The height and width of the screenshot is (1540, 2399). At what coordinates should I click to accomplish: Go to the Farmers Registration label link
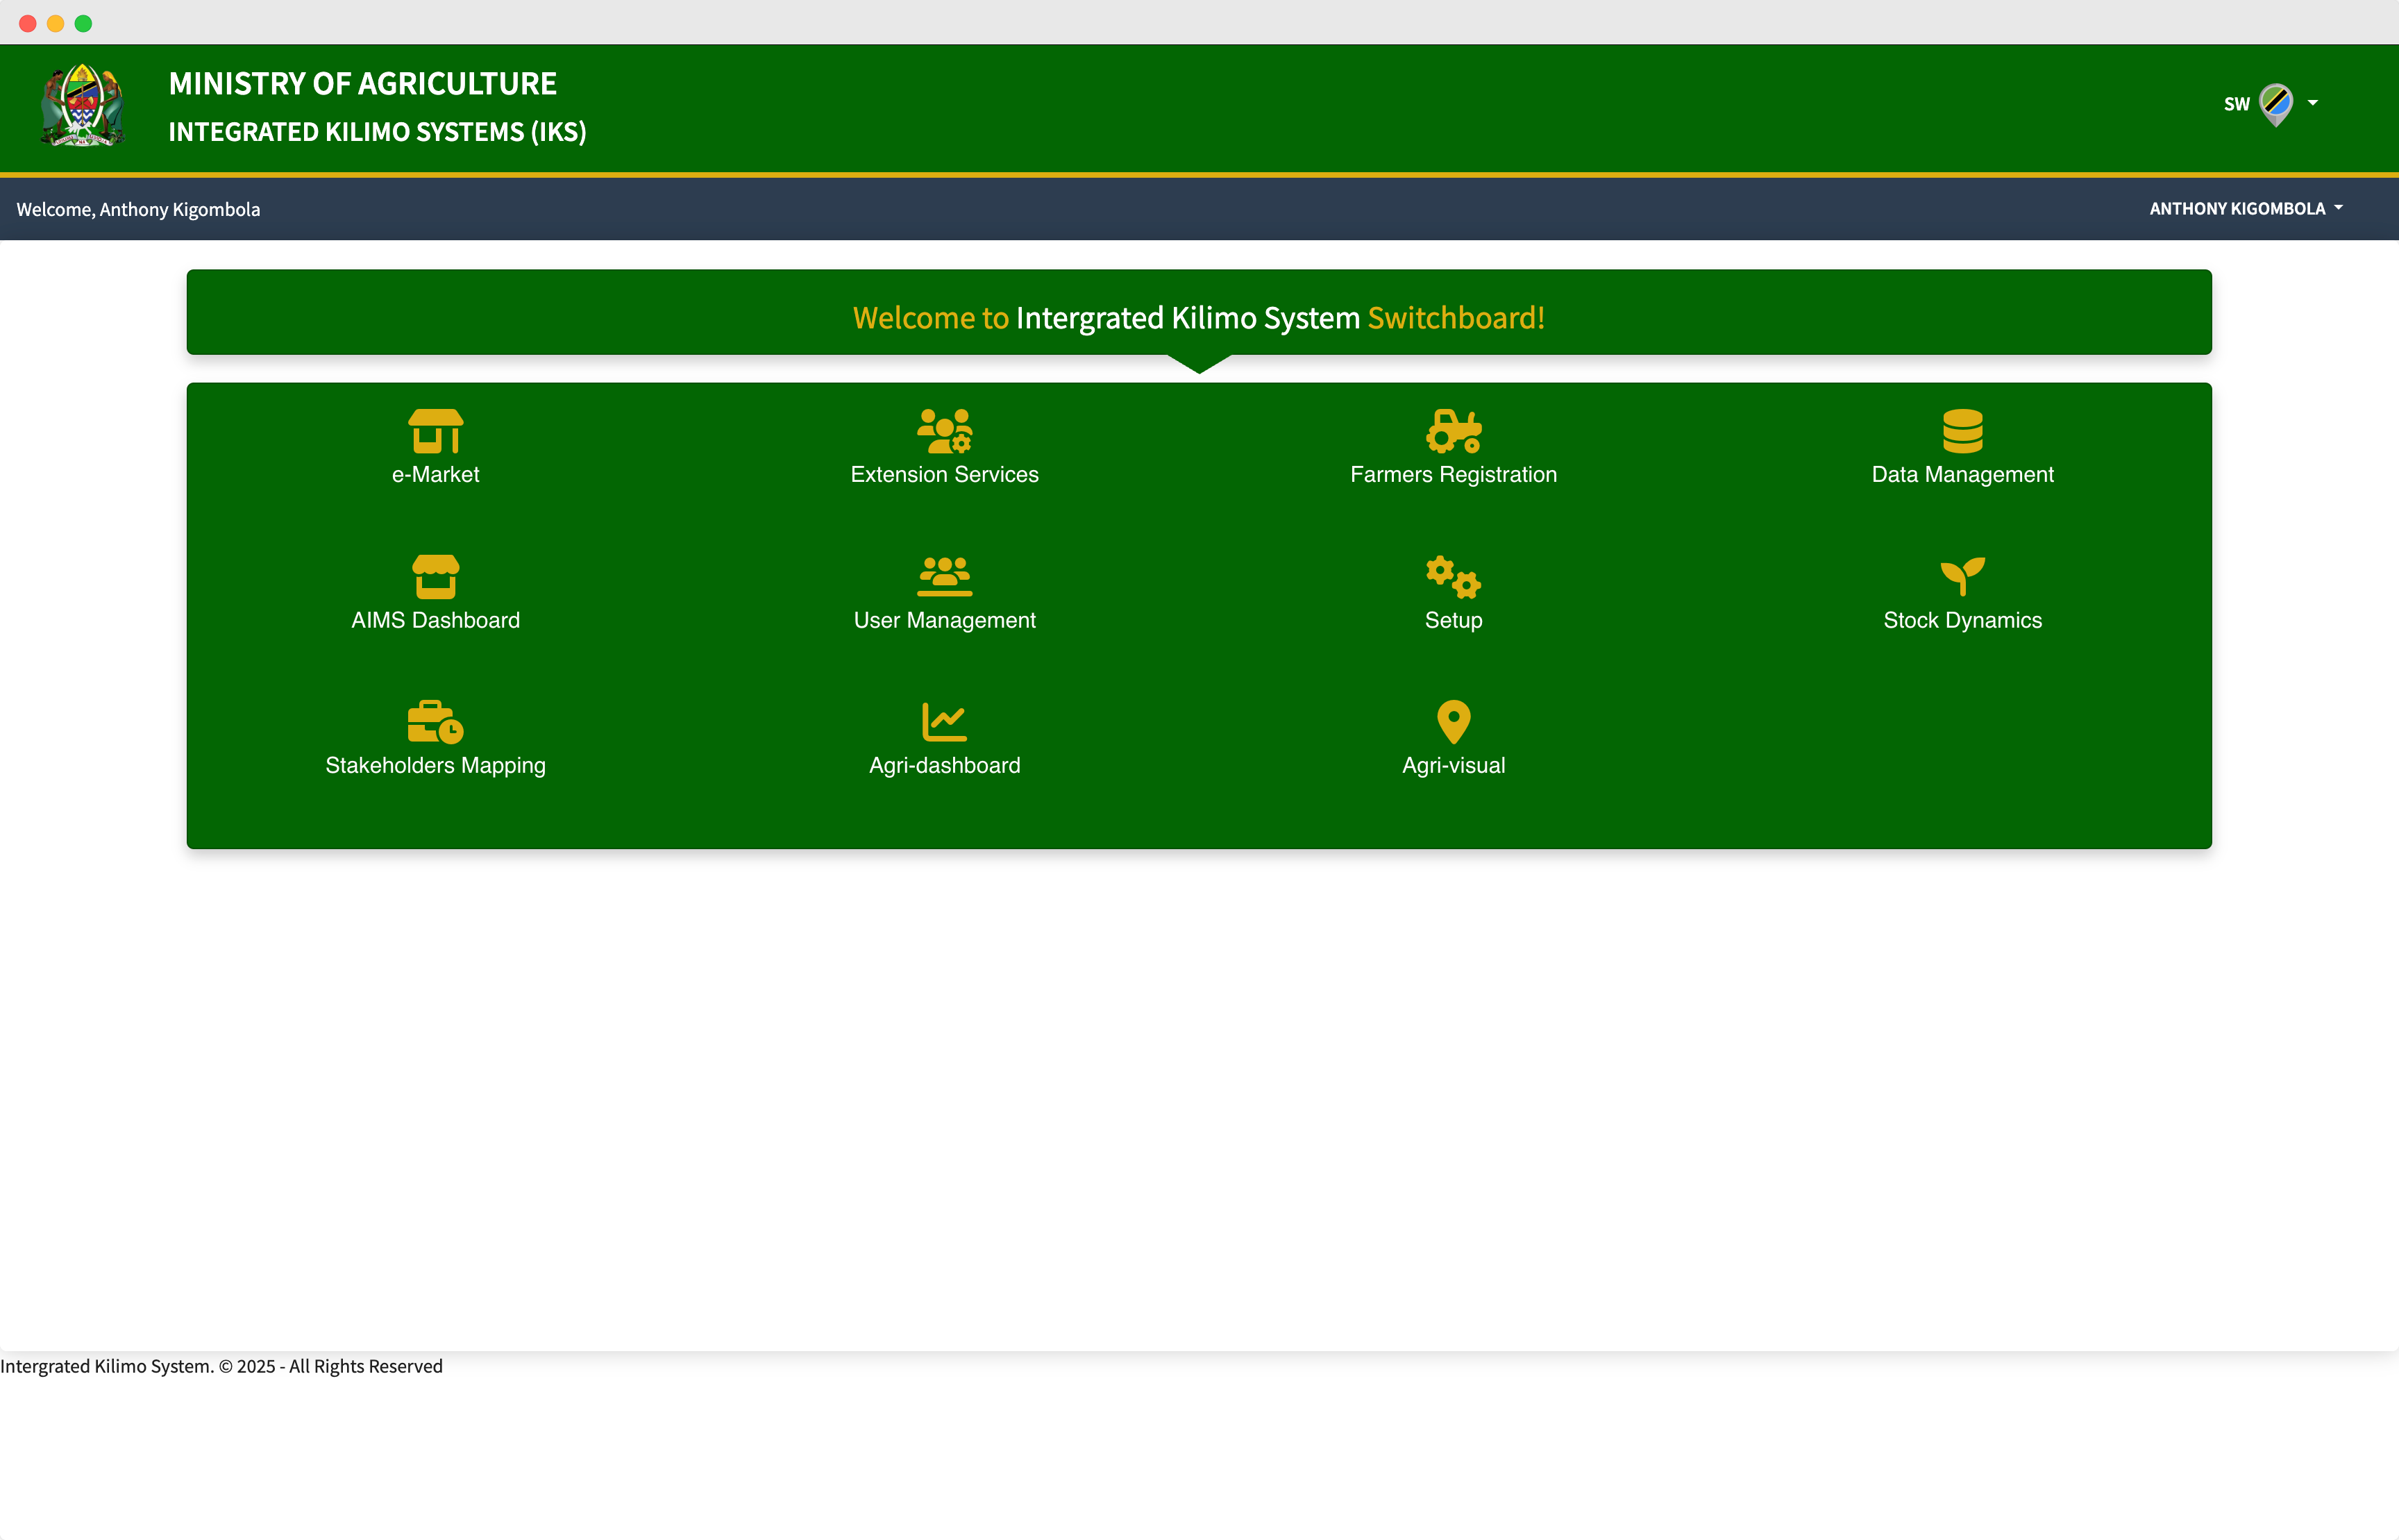click(x=1454, y=474)
